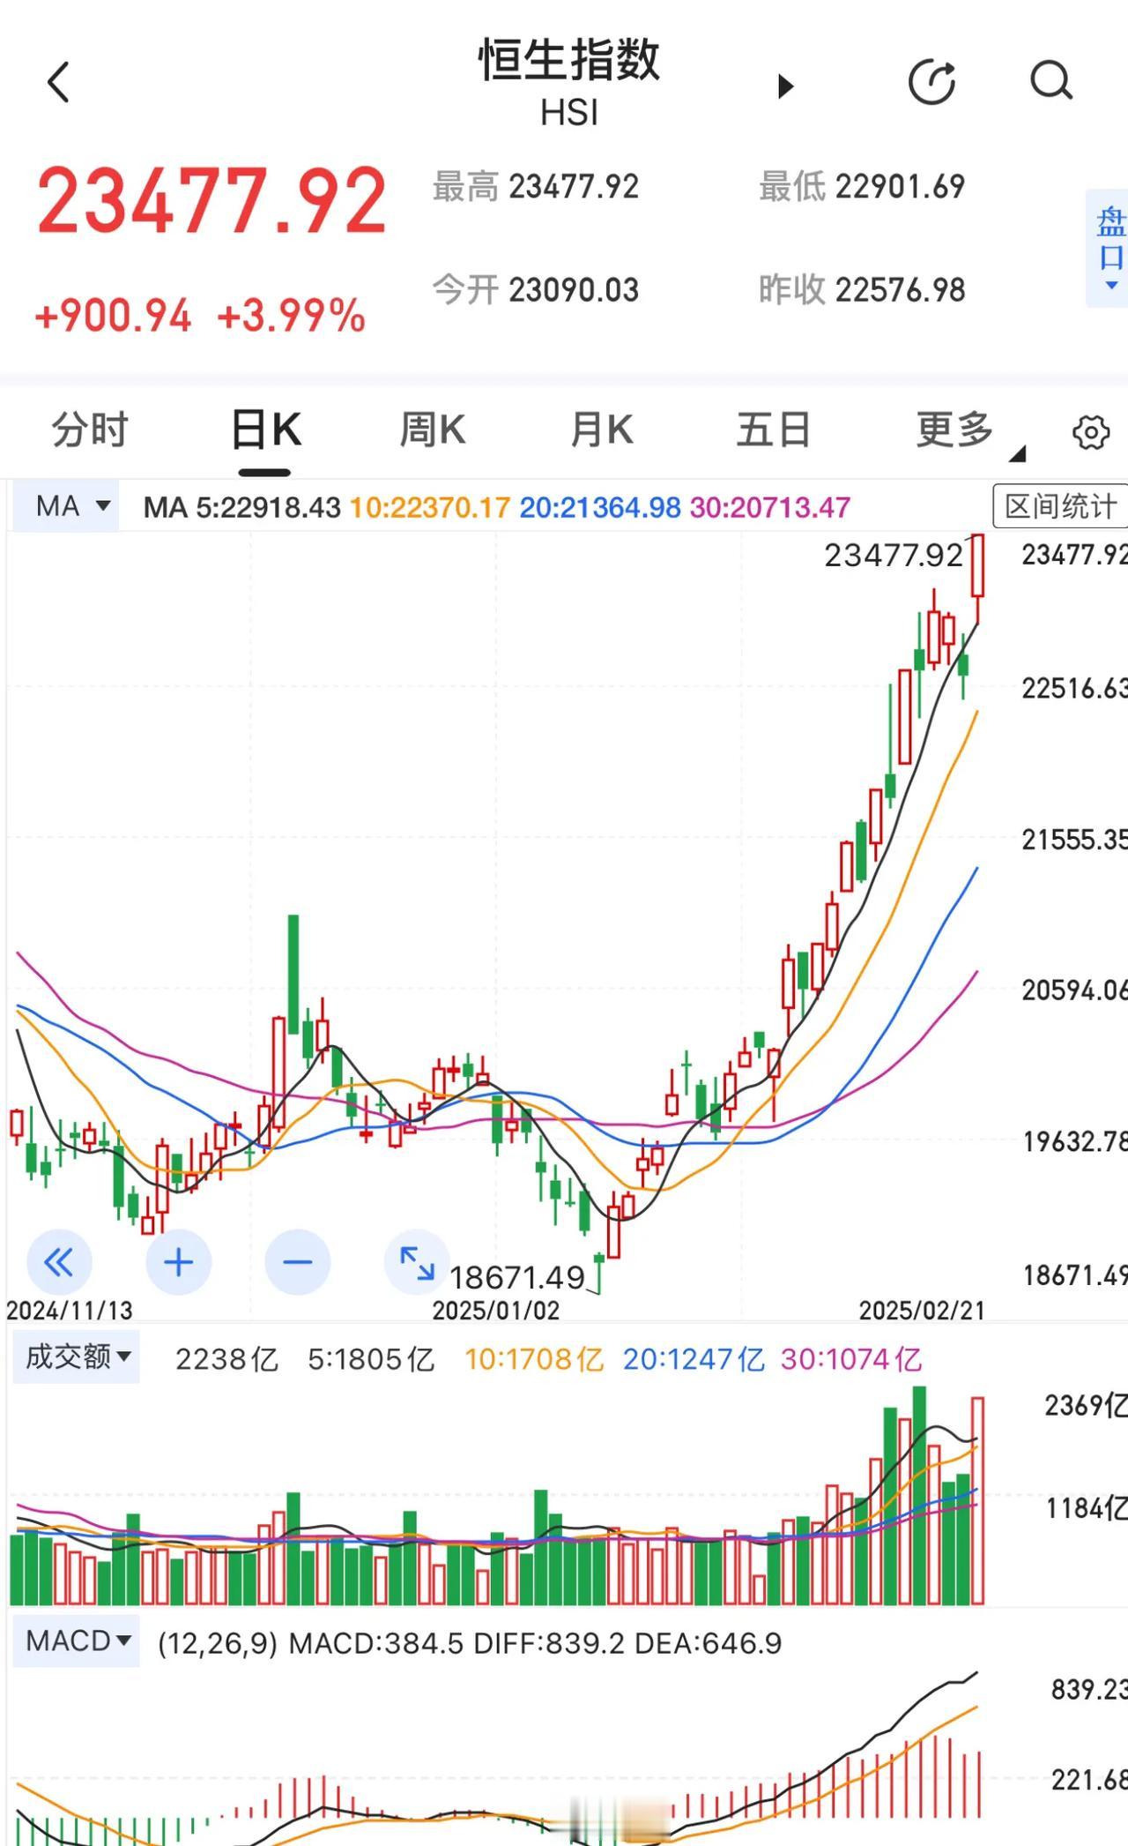The image size is (1128, 1846).
Task: Open the 成交额 indicator dropdown
Action: tap(77, 1357)
